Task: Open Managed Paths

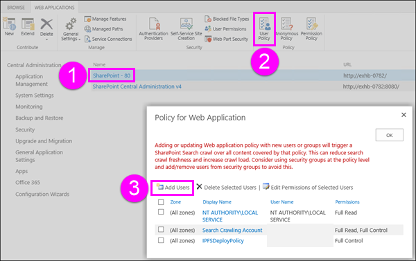Action: [104, 29]
